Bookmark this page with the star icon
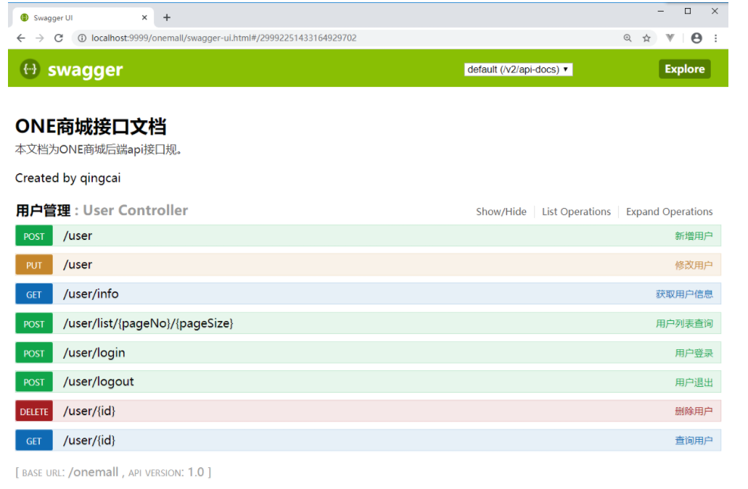 pos(646,38)
